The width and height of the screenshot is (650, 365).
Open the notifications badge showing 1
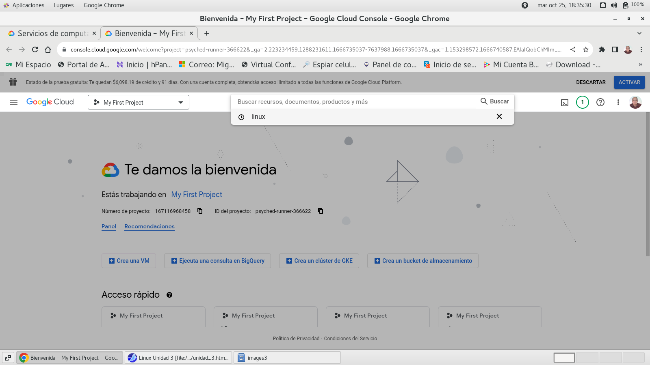click(582, 102)
